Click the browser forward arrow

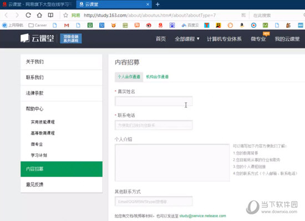coord(17,15)
